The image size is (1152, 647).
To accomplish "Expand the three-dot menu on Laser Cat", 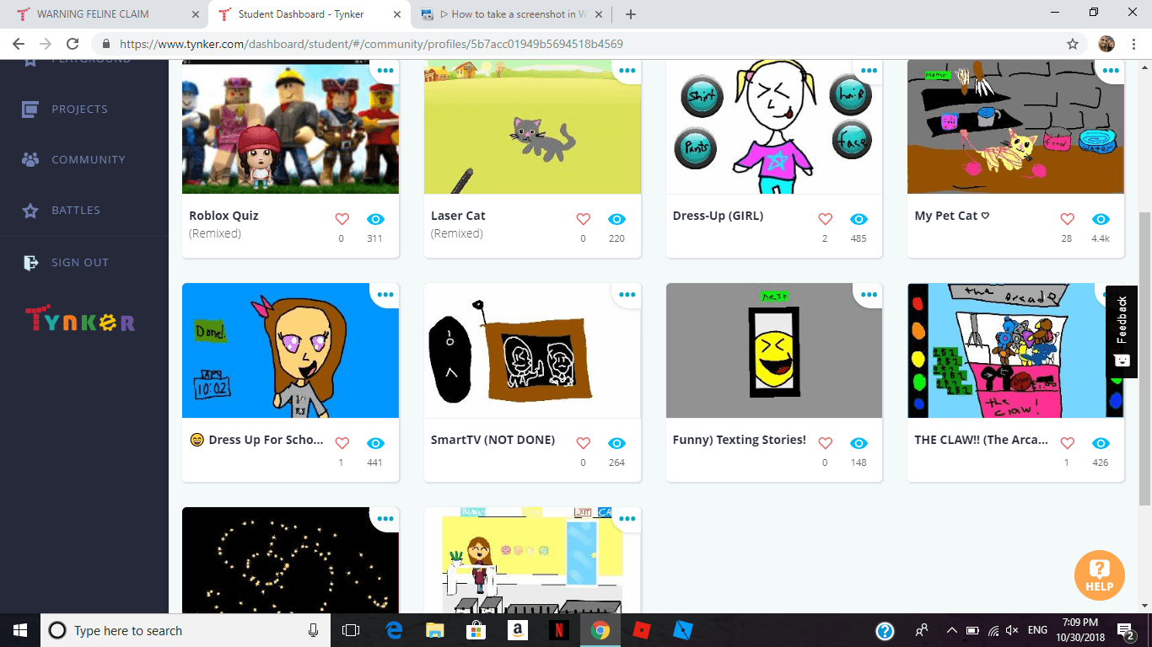I will 627,71.
